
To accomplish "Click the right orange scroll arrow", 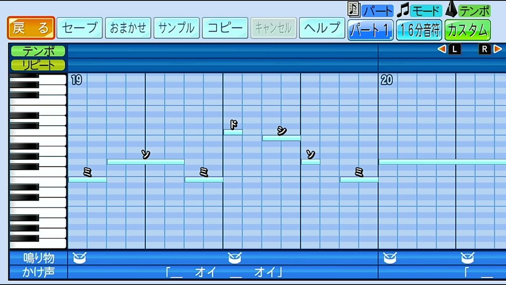I will 498,49.
